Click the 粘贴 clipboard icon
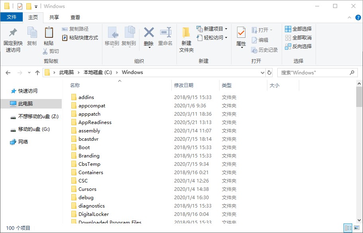This screenshot has height=233, width=363. click(x=49, y=32)
